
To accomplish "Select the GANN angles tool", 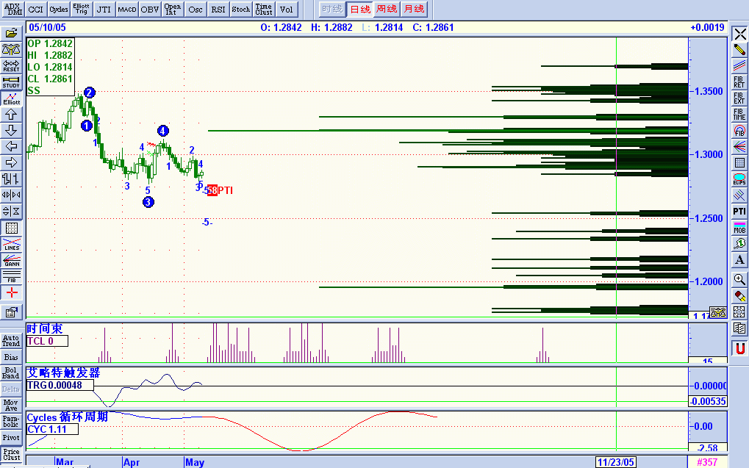I will [x=12, y=260].
